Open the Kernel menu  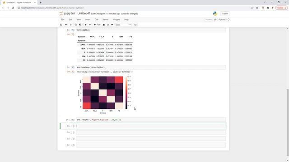coord(105,19)
